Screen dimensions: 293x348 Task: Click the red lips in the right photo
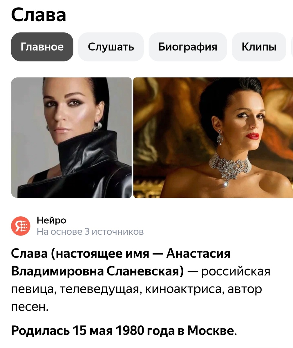pos(252,136)
